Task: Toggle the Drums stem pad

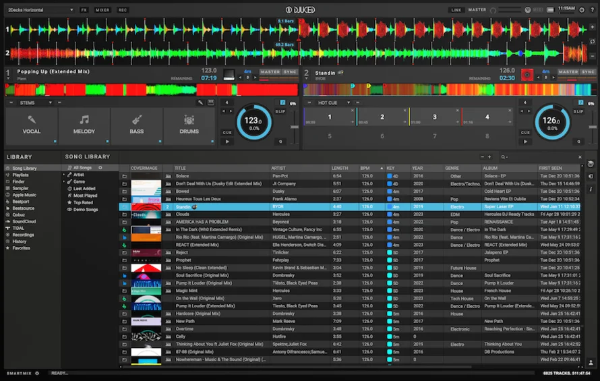Action: [189, 126]
